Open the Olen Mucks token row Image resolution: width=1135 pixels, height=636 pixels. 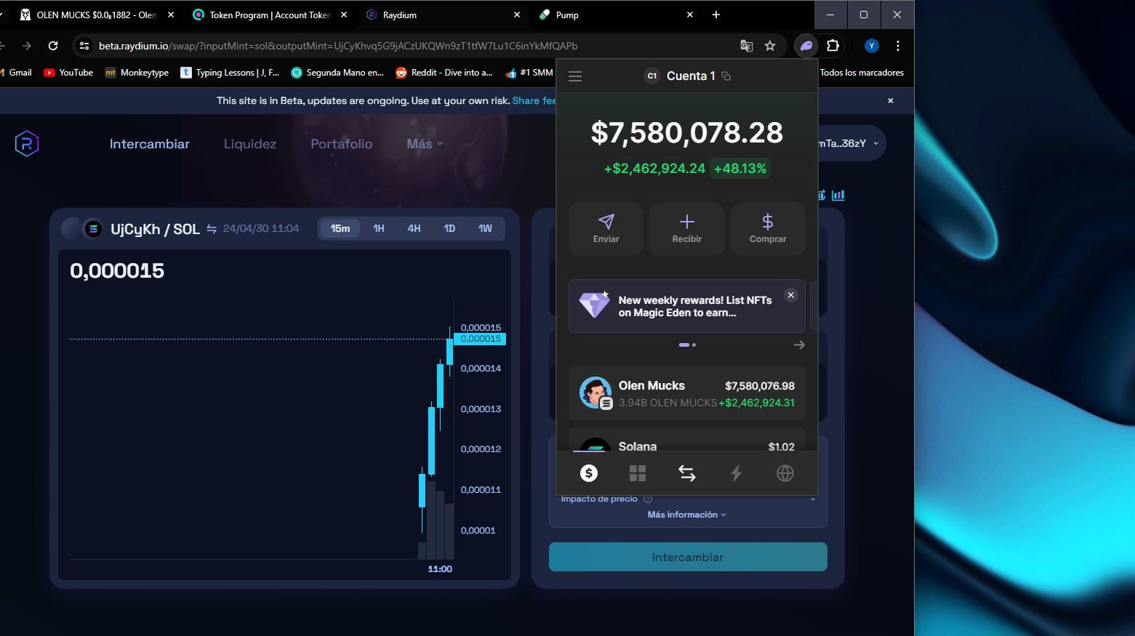click(687, 393)
